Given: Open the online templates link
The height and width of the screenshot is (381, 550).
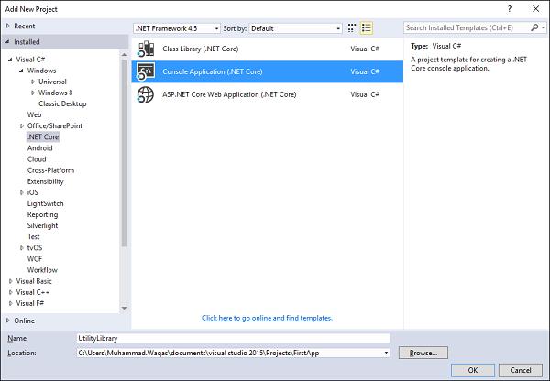Looking at the screenshot, I should 267,318.
